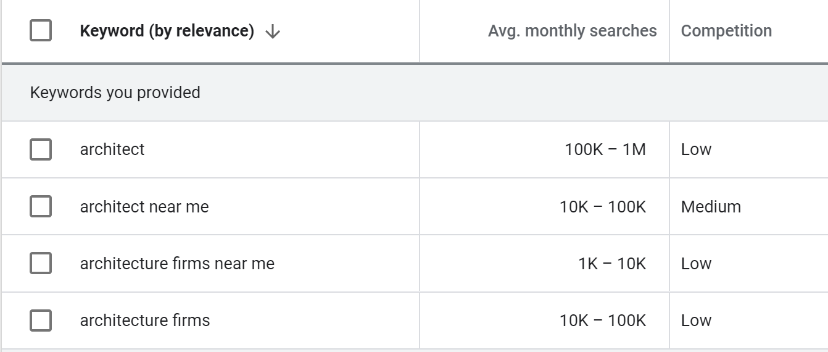828x352 pixels.
Task: Click the 'architect near me' keyword
Action: click(x=144, y=206)
